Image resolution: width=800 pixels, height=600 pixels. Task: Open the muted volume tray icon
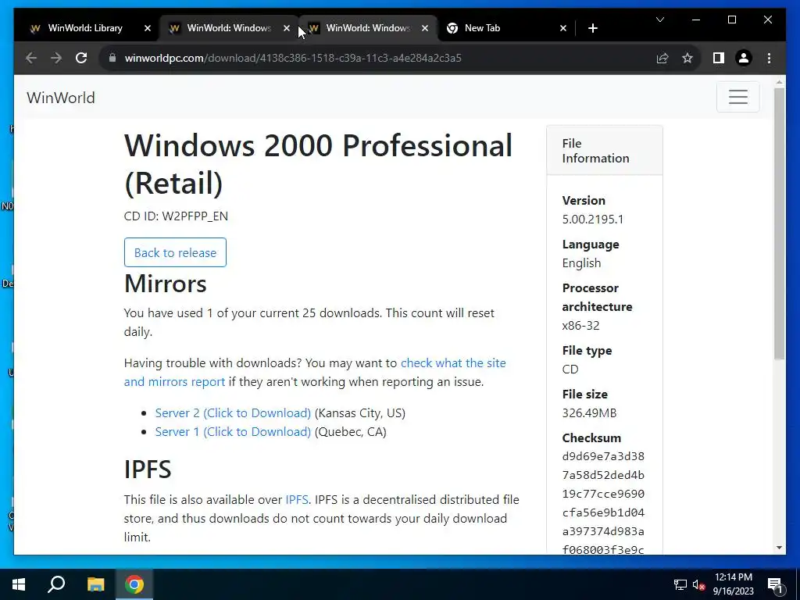699,584
